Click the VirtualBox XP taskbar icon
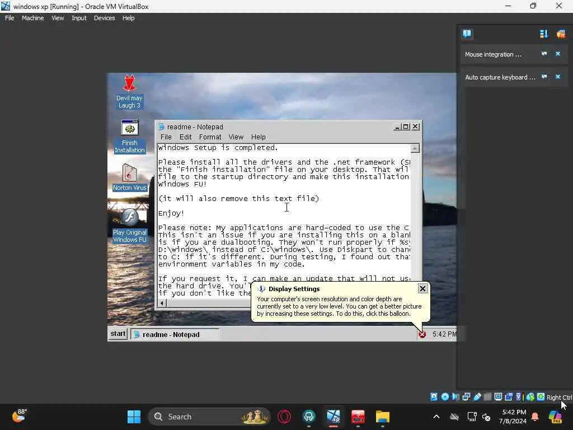The image size is (573, 430). click(334, 417)
